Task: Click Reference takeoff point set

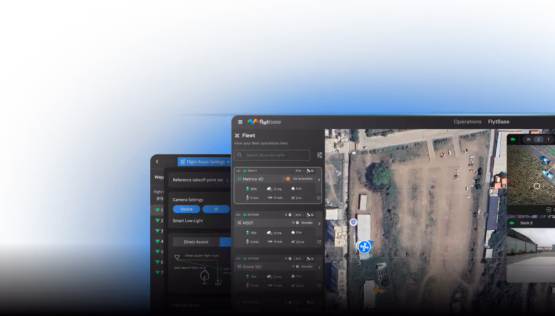Action: [x=198, y=180]
